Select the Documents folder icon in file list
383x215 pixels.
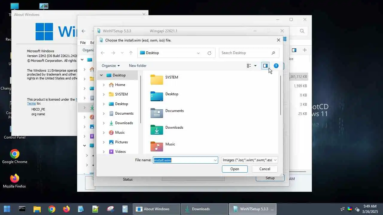[x=157, y=113]
